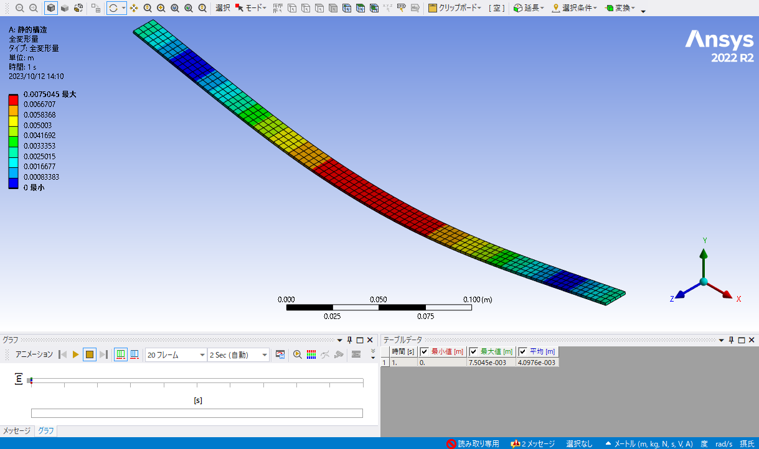Toggle the 最大値 [m] column checkbox
This screenshot has height=449, width=759.
click(473, 351)
